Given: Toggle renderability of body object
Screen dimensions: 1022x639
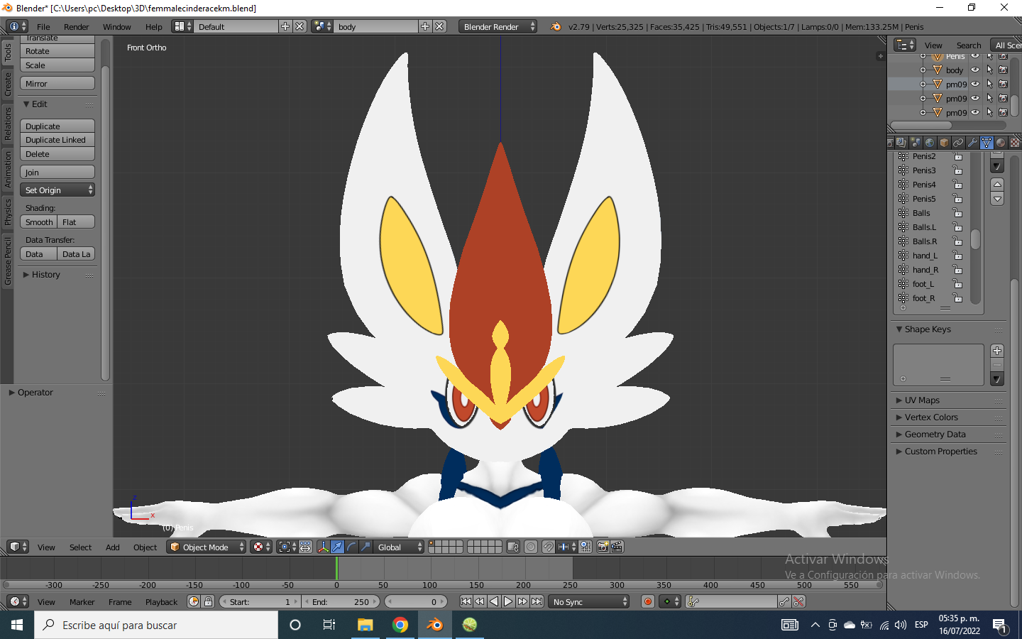Looking at the screenshot, I should tap(1003, 70).
